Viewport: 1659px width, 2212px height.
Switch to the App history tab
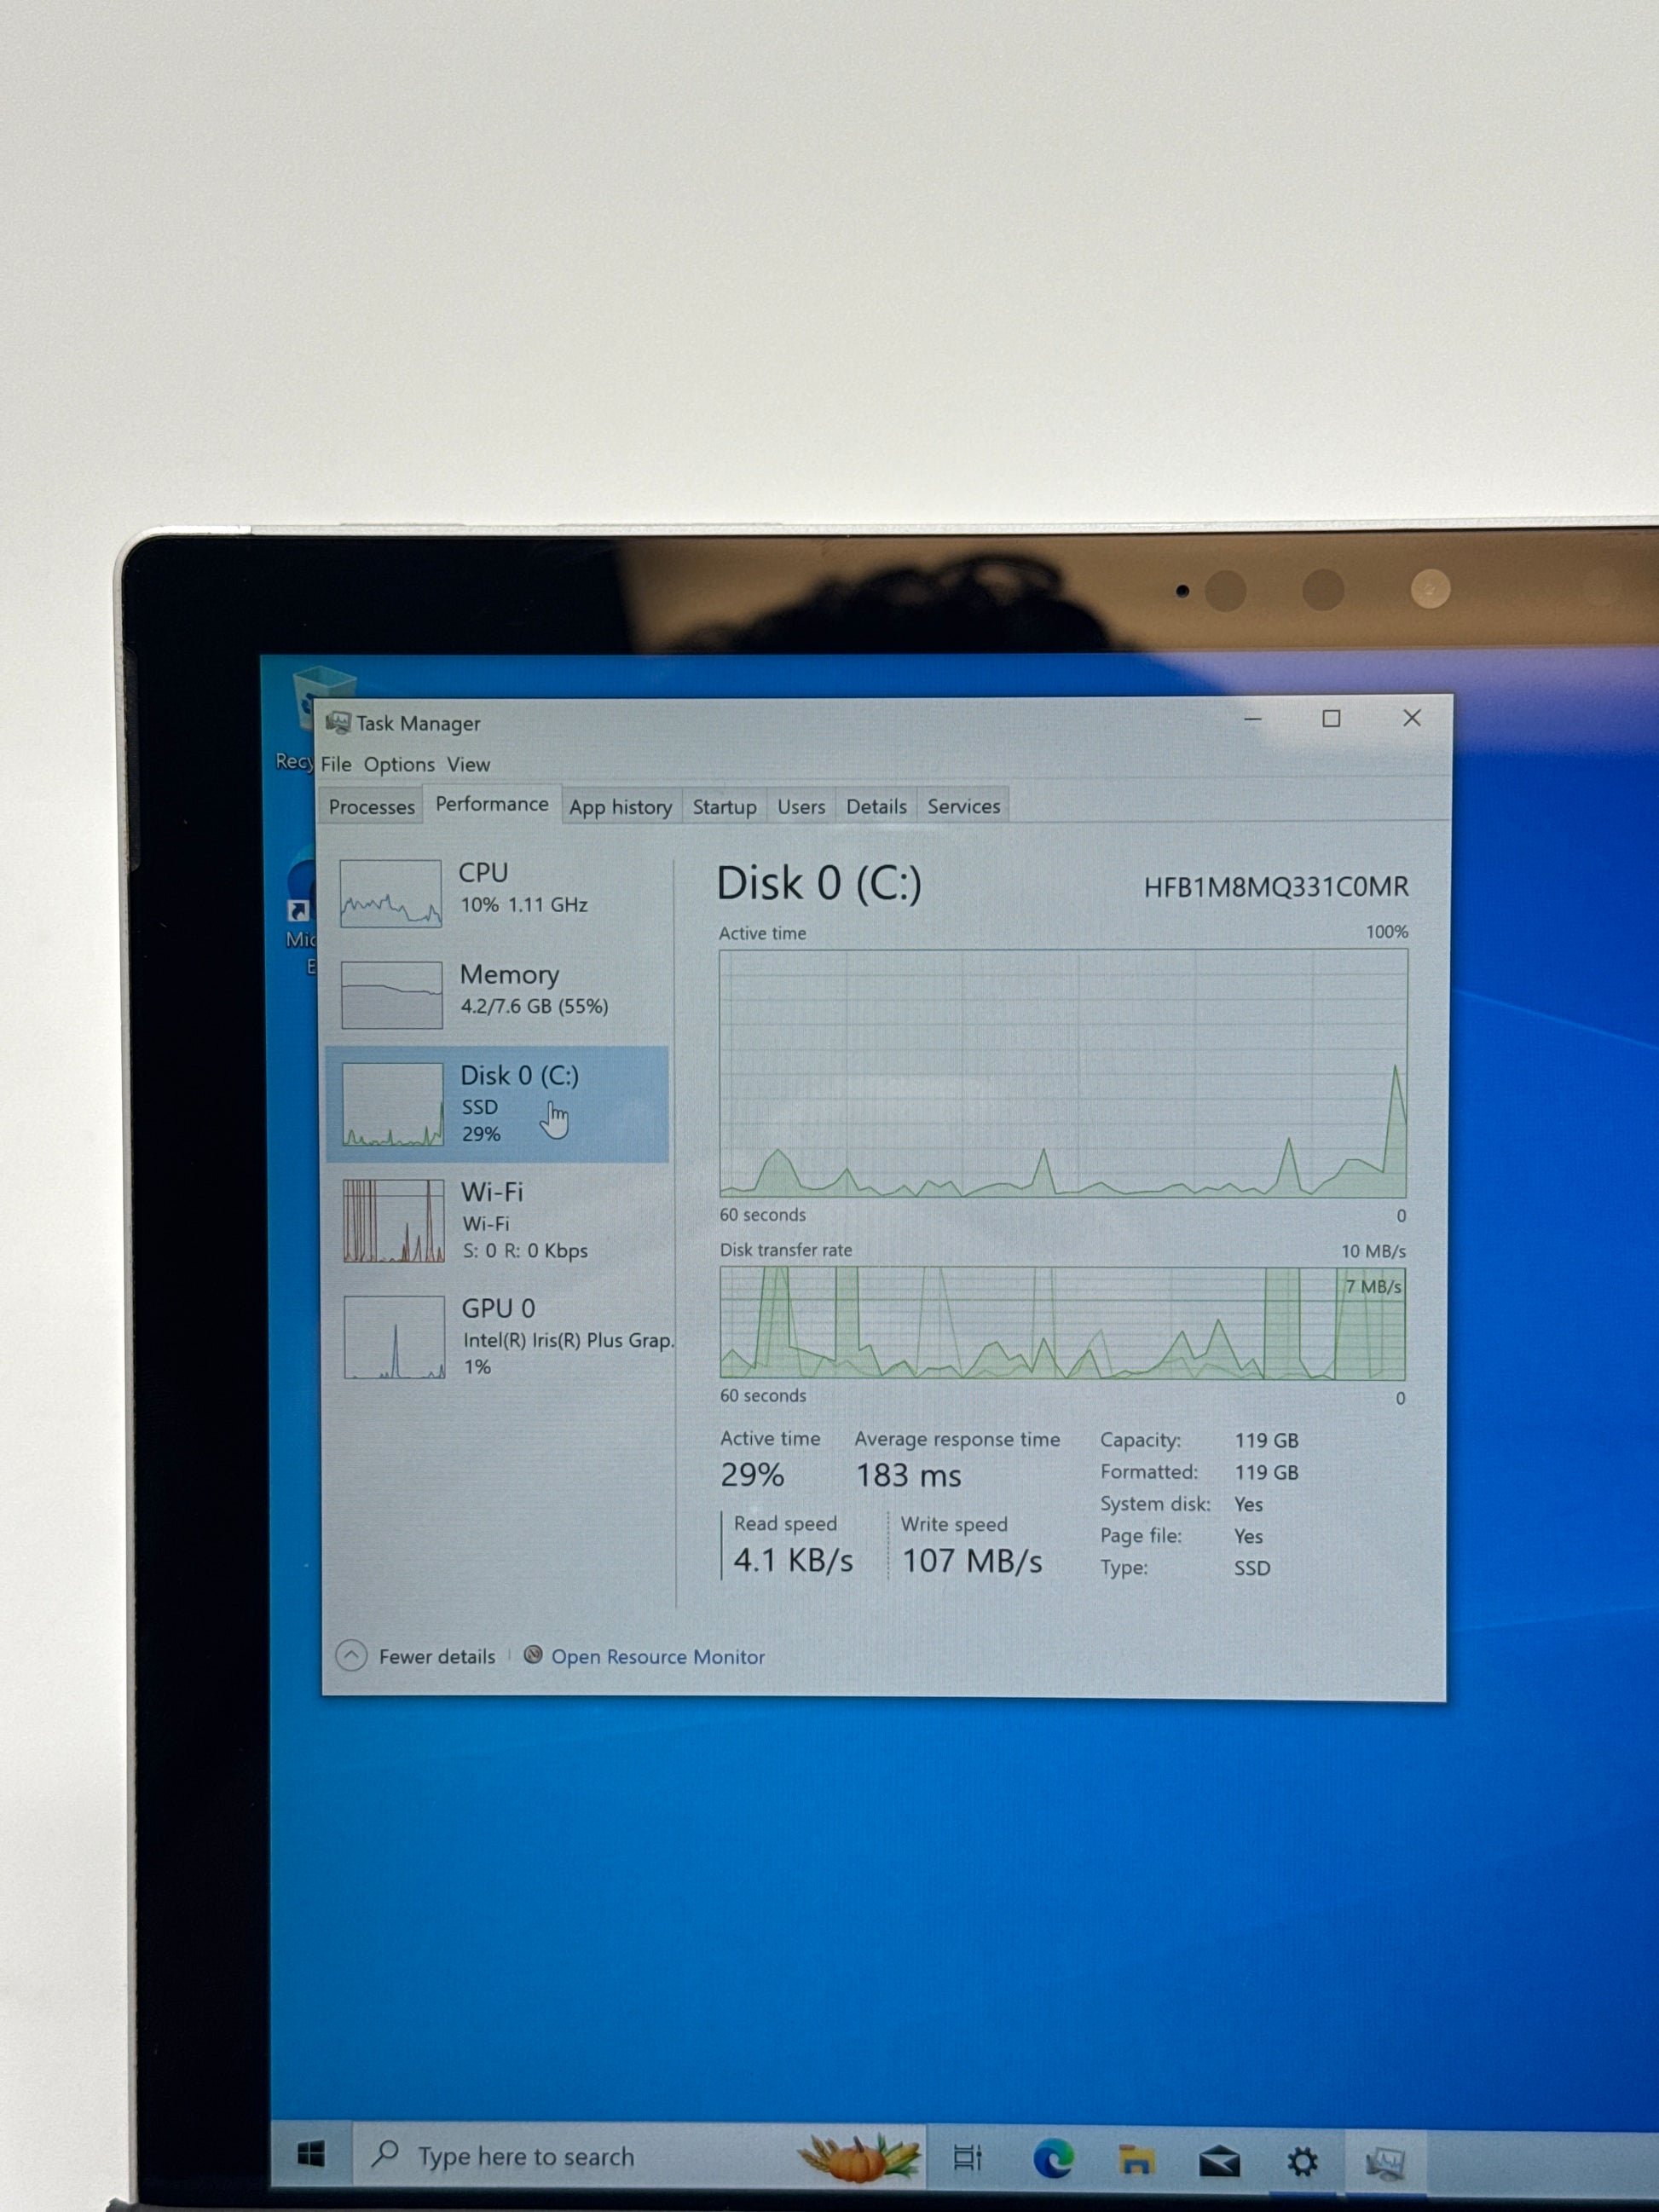click(x=620, y=807)
